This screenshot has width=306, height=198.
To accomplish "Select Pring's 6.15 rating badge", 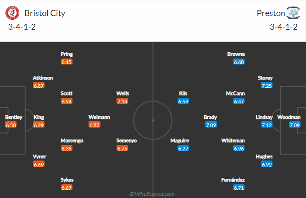I will click(x=67, y=62).
